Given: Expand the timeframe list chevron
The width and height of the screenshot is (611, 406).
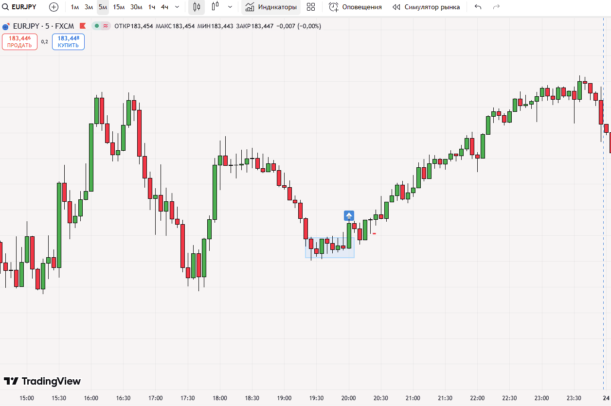Looking at the screenshot, I should tap(177, 7).
